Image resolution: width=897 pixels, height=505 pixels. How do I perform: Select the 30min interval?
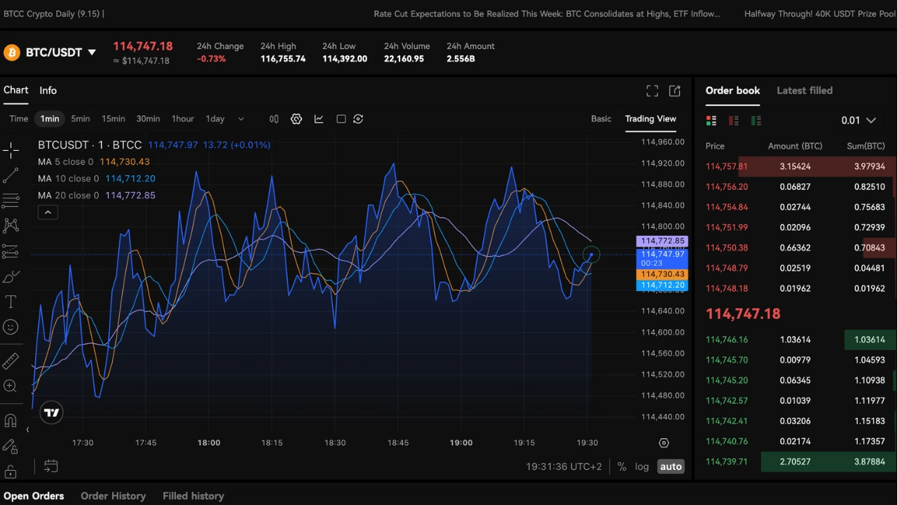point(148,119)
